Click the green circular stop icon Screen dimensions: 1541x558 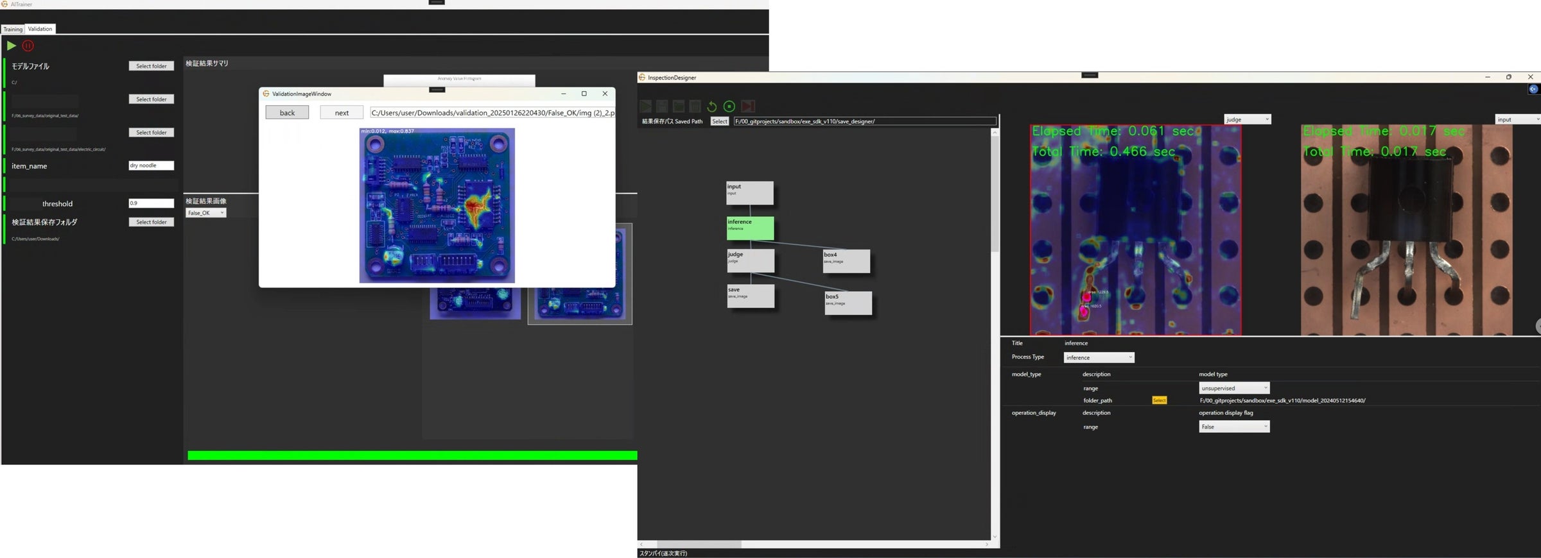coord(729,106)
